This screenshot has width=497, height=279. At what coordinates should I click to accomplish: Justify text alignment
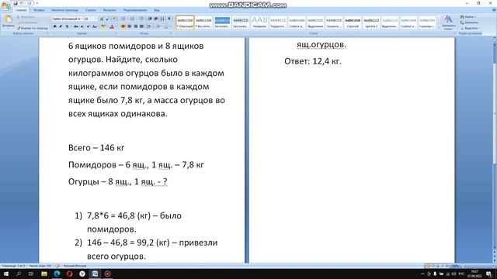pos(141,26)
